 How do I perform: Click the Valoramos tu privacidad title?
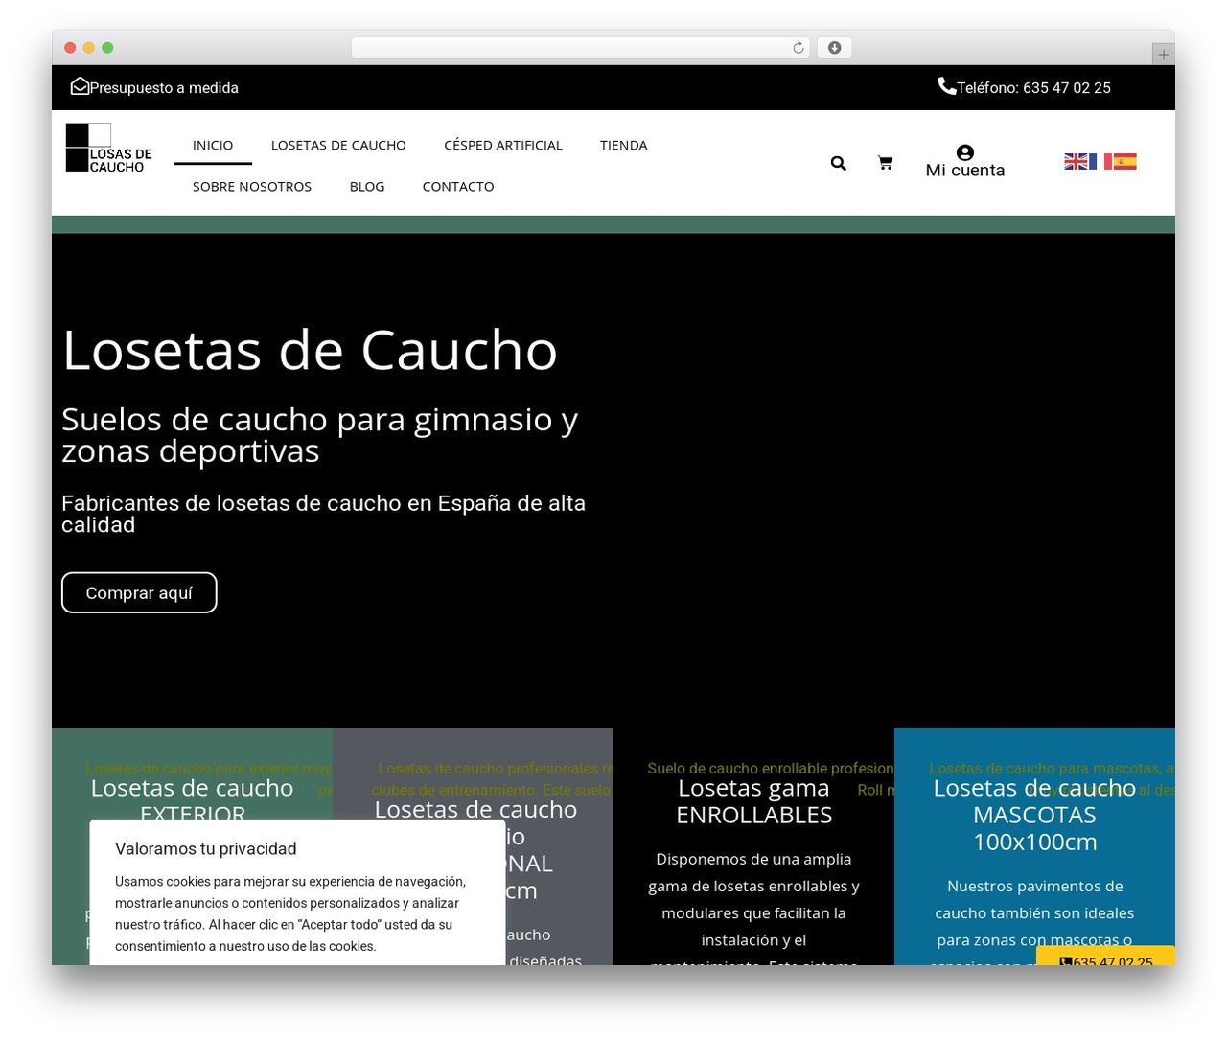click(206, 848)
